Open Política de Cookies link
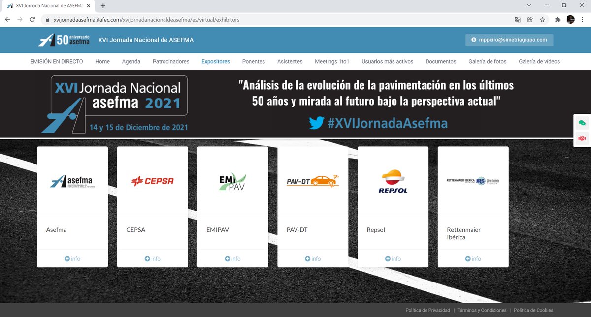The height and width of the screenshot is (317, 591). [533, 310]
